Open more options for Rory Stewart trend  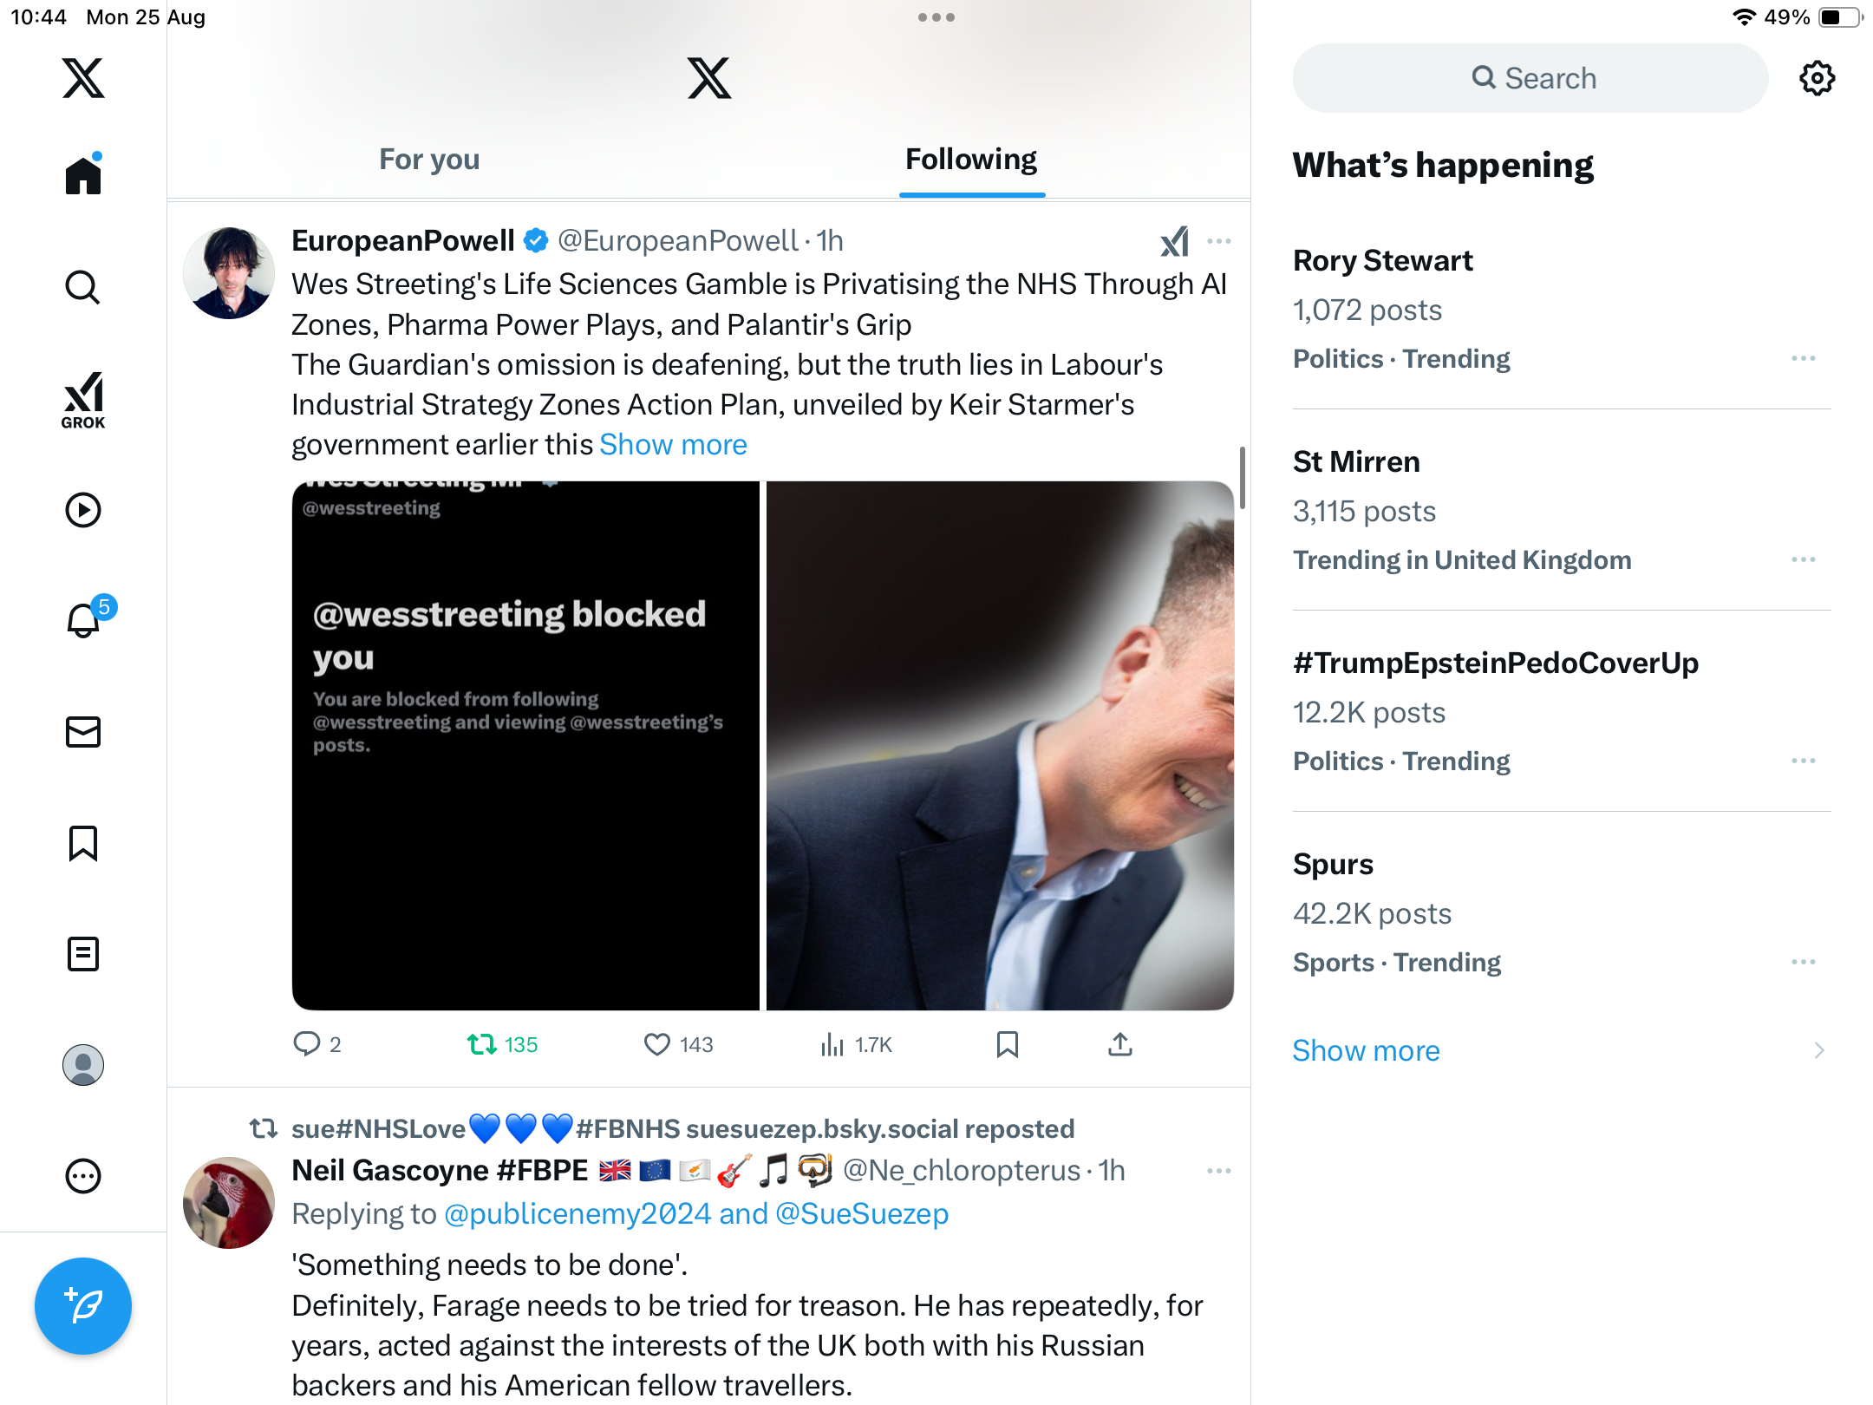1803,358
